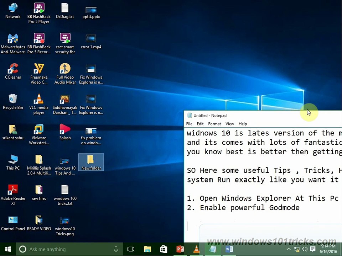Viewport: 342px width, 256px height.
Task: Open This PC desktop icon
Action: 13,162
